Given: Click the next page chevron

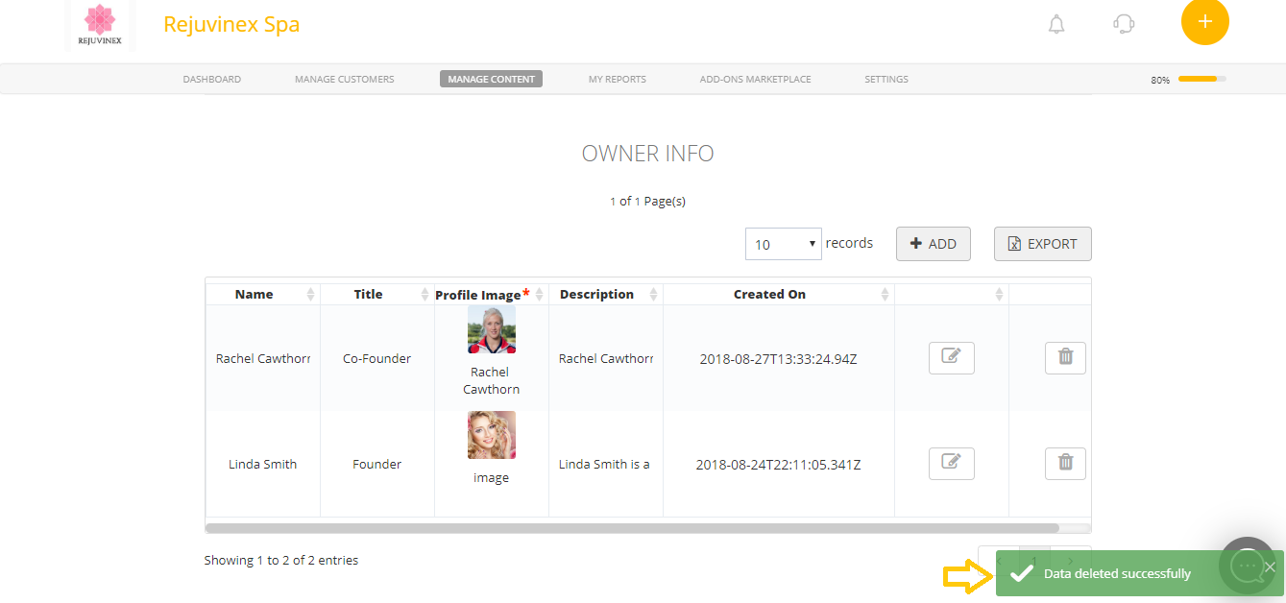Looking at the screenshot, I should (x=1070, y=560).
